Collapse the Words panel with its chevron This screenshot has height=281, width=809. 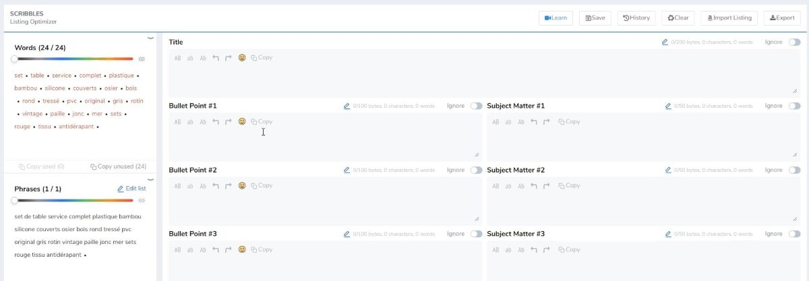pyautogui.click(x=150, y=38)
